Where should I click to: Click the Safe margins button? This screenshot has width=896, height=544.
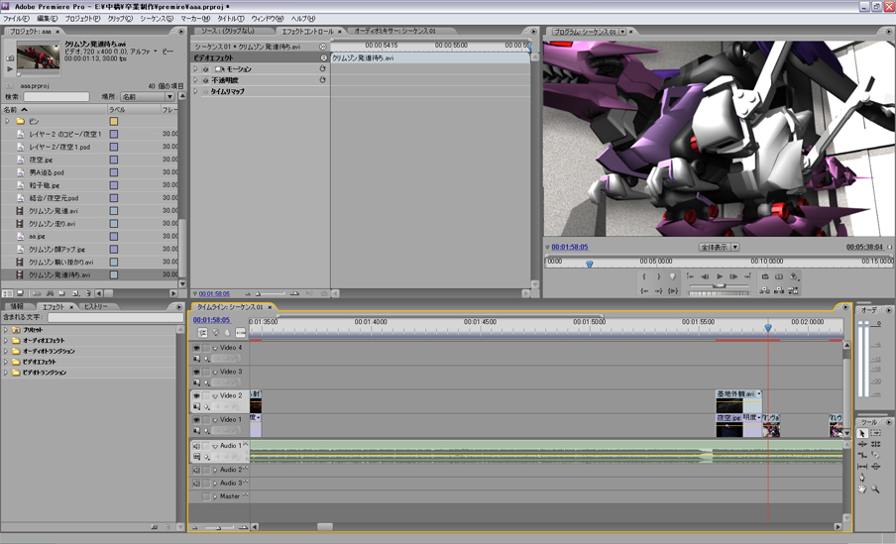[x=779, y=276]
